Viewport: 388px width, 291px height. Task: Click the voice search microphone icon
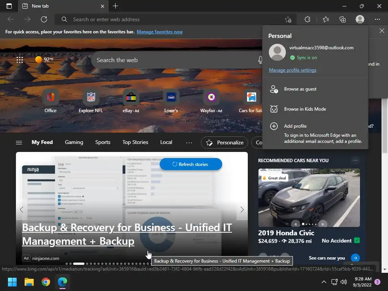click(260, 60)
